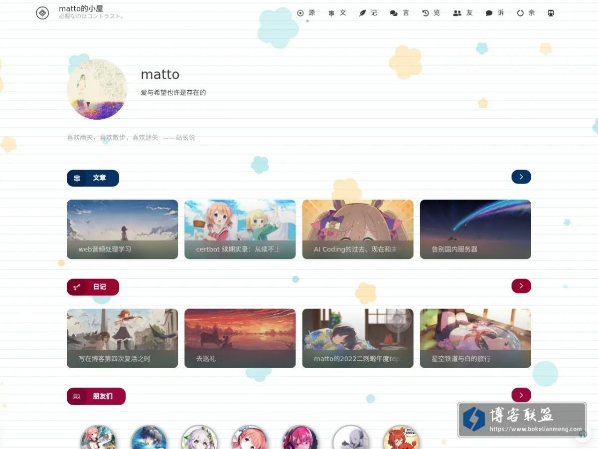Click the site logo icon beside matto的小屋

[x=42, y=13]
